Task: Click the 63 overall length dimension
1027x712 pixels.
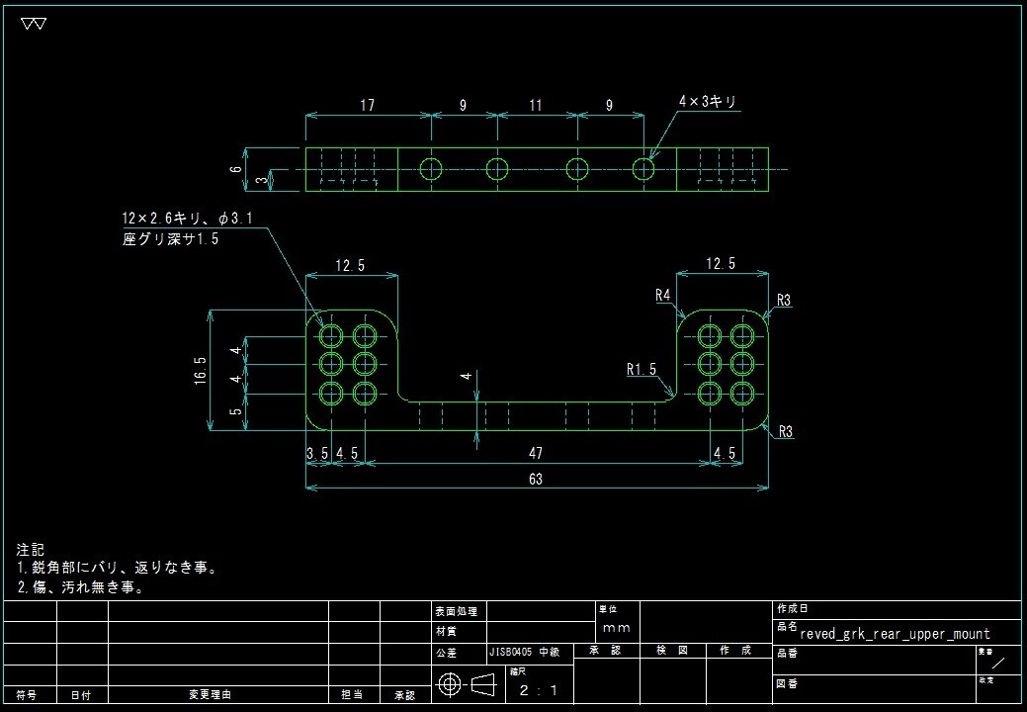Action: click(x=536, y=480)
